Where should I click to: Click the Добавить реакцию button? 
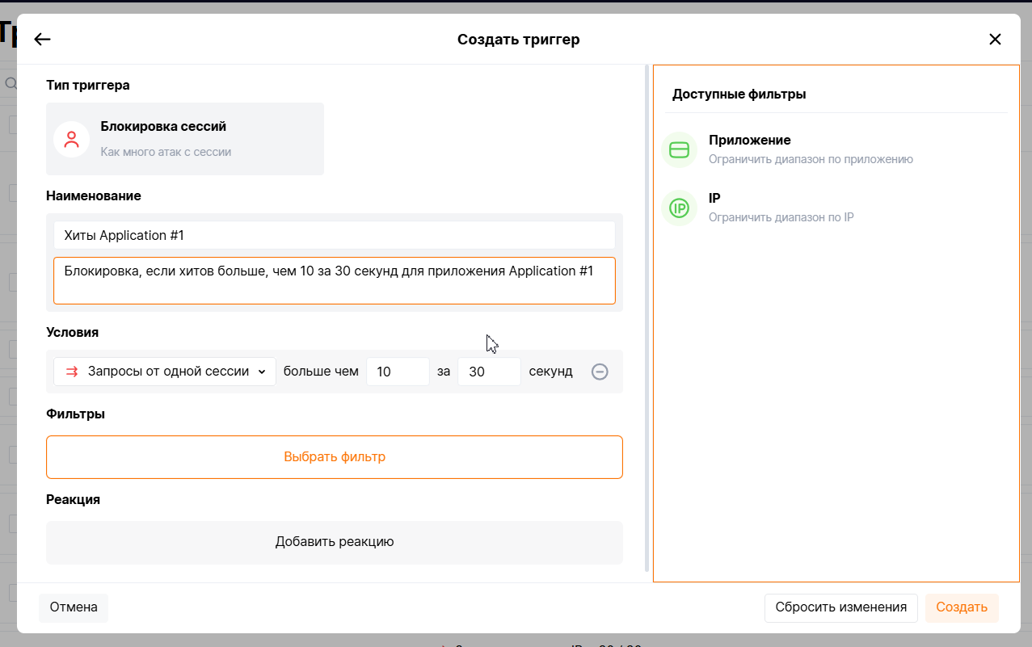335,542
